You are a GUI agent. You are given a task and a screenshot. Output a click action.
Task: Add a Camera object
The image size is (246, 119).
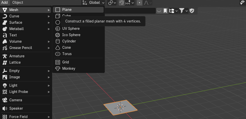[x=16, y=100]
